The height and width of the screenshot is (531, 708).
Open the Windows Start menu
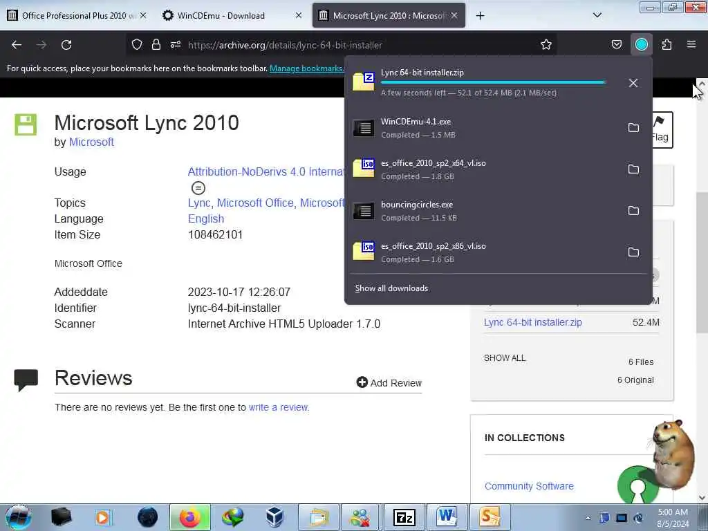(x=18, y=517)
